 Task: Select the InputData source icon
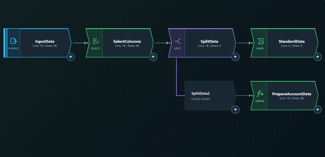coord(14,41)
